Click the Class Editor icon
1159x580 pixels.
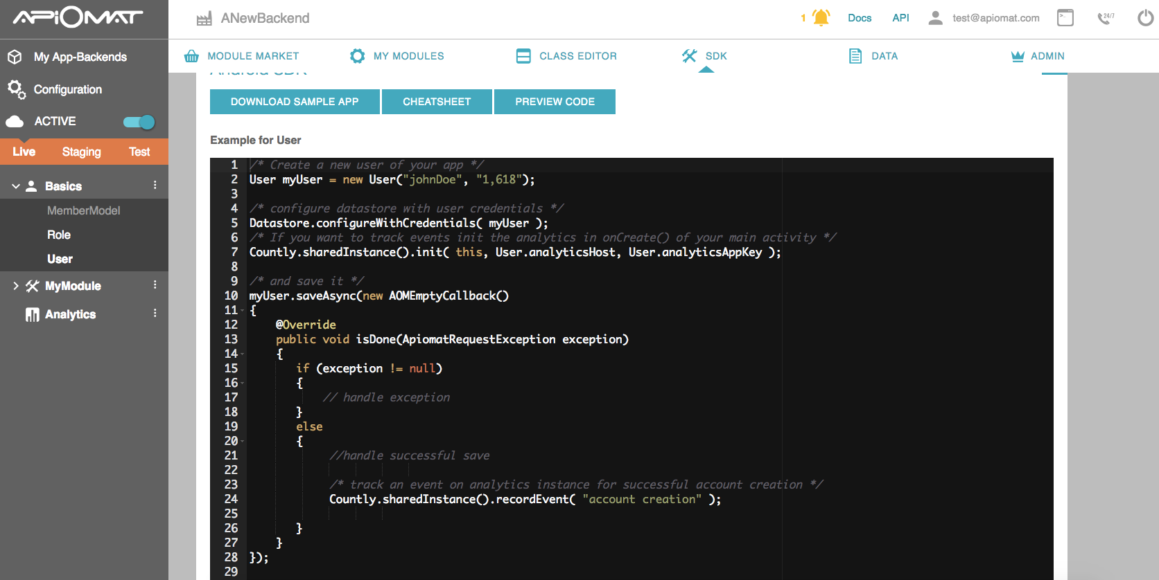click(x=523, y=56)
